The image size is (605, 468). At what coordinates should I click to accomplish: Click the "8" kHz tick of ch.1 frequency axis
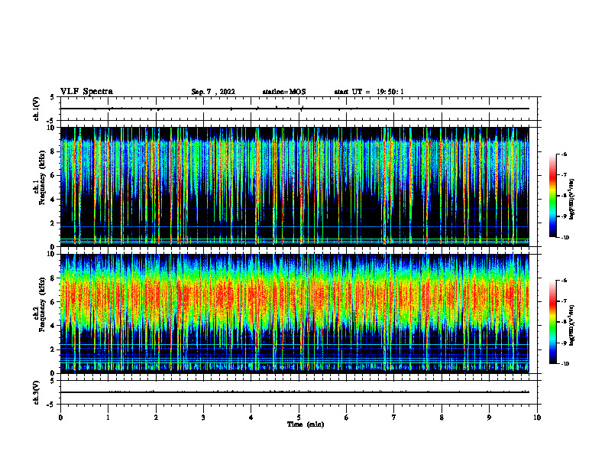[x=53, y=151]
